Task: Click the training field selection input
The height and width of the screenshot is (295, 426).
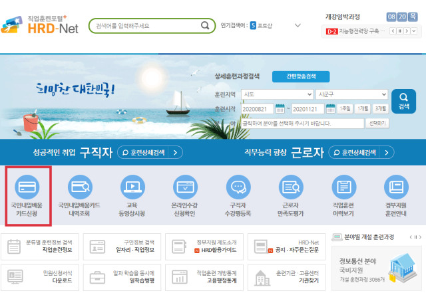Action: click(x=302, y=124)
